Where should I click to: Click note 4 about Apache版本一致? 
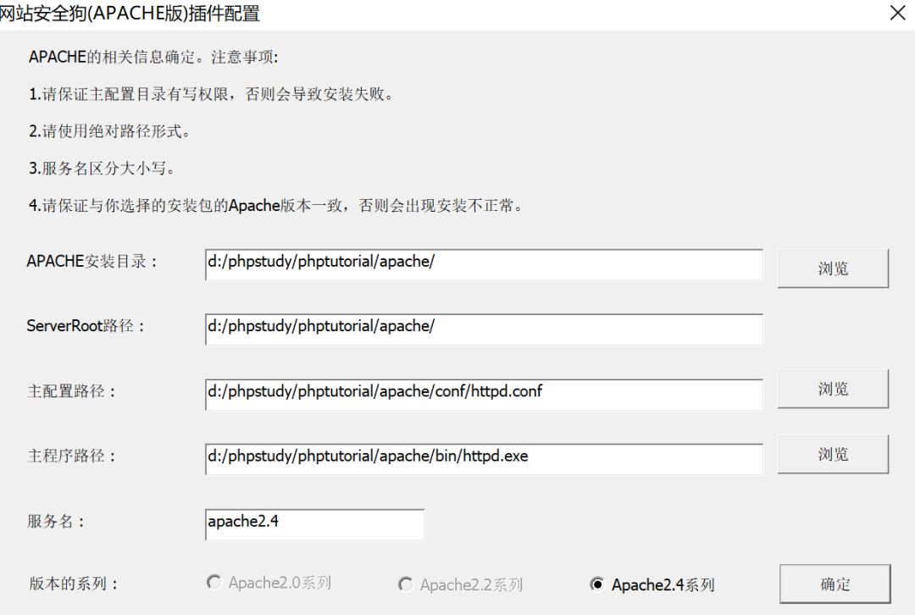(x=277, y=205)
